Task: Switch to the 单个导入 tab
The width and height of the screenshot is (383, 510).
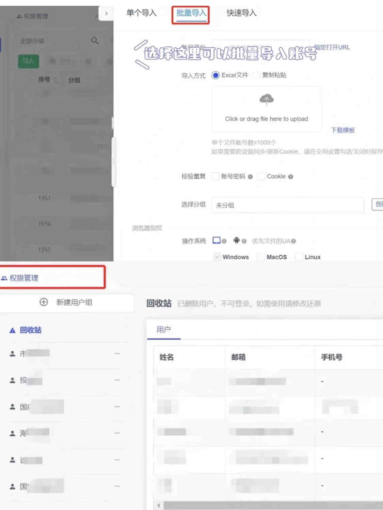Action: point(141,13)
